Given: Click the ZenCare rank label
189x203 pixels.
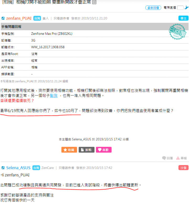Looking at the screenshot, I should pyautogui.click(x=48, y=168).
